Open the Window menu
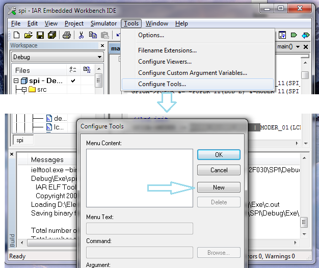This screenshot has width=319, height=268. tap(157, 23)
